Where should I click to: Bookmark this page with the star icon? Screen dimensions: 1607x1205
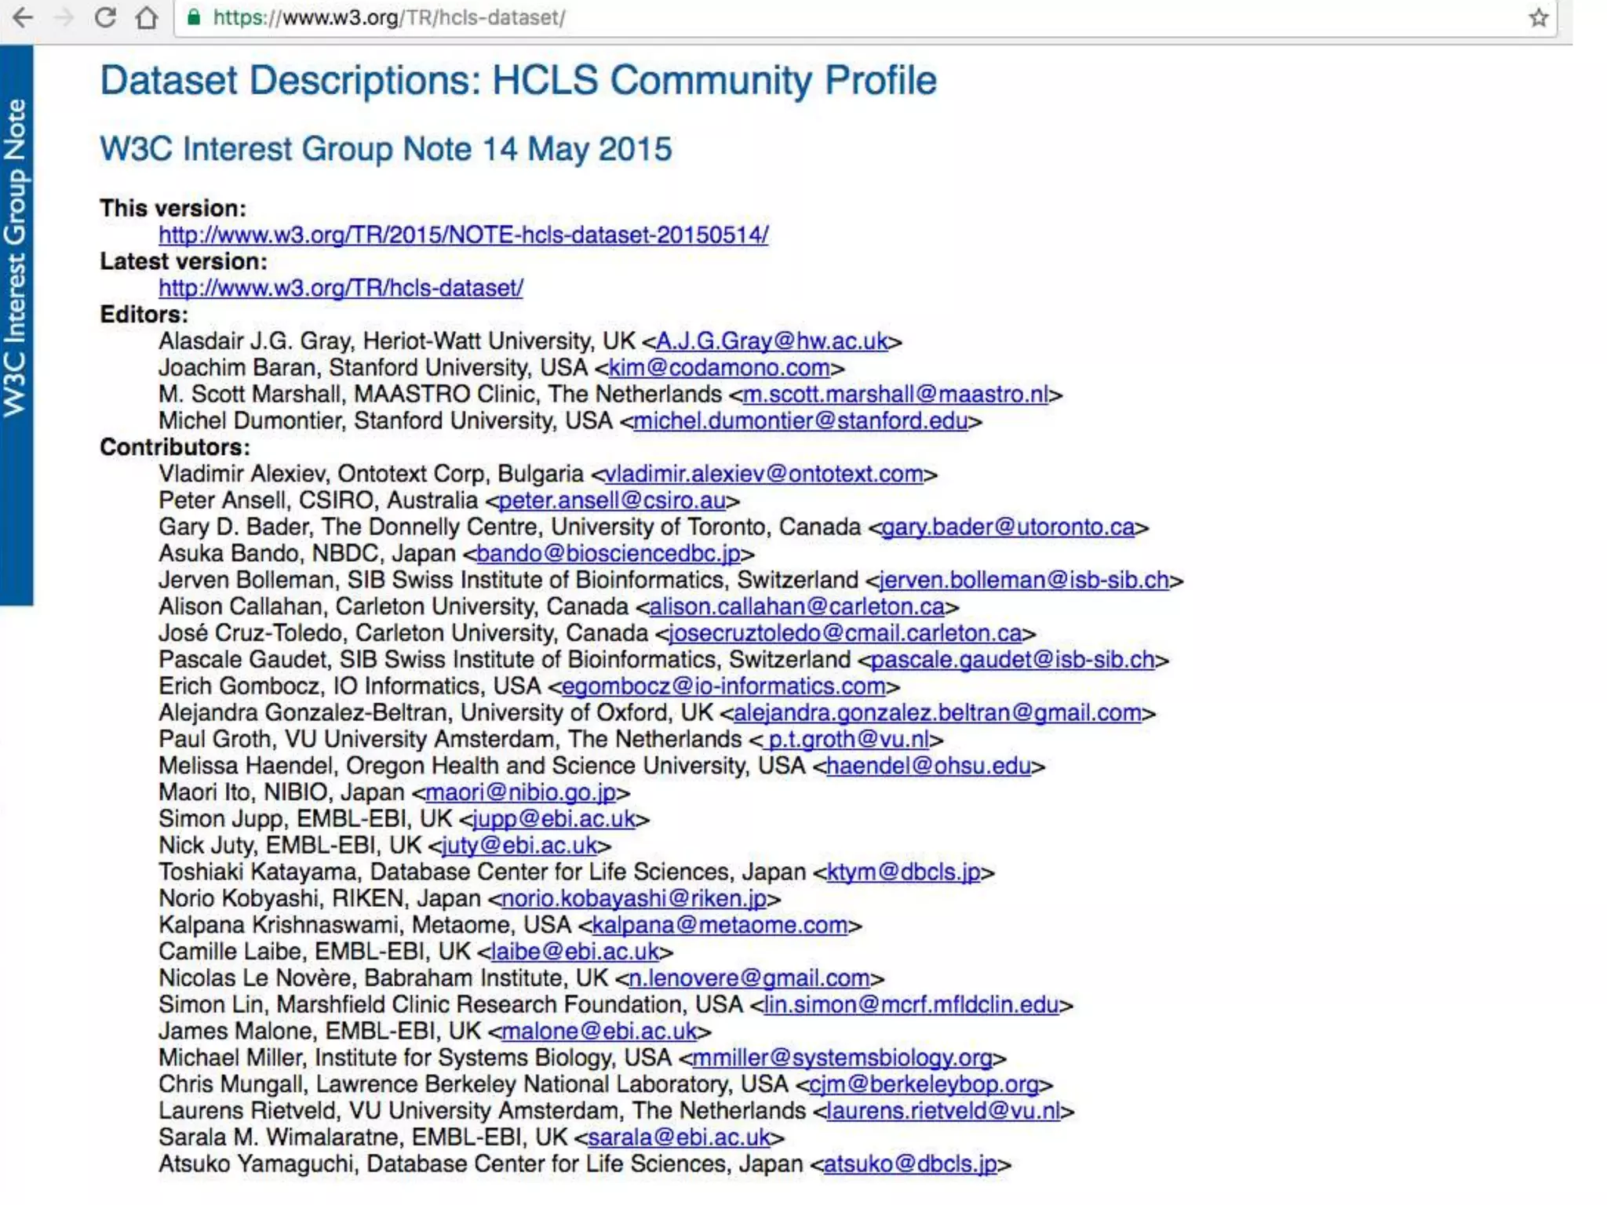pos(1538,17)
